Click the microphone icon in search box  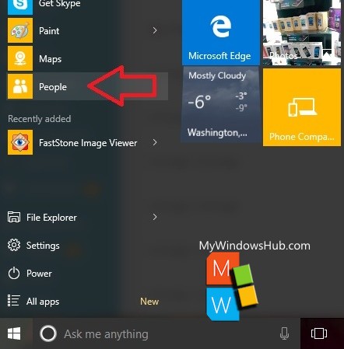[285, 333]
